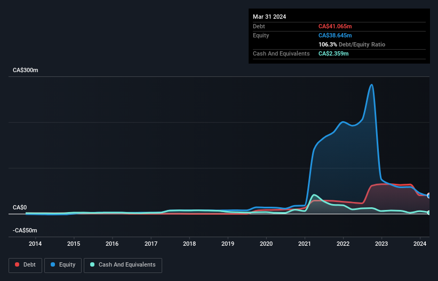The width and height of the screenshot is (438, 281).
Task: Click the Equity value CA$38.645m
Action: point(335,35)
